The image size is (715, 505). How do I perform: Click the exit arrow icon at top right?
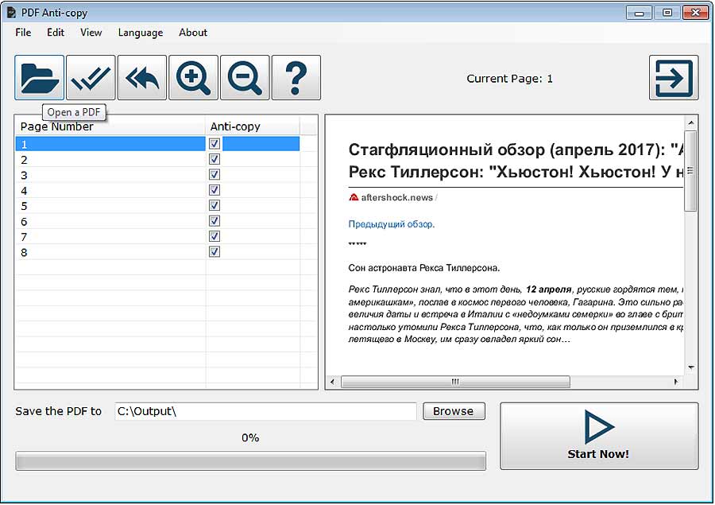(674, 78)
